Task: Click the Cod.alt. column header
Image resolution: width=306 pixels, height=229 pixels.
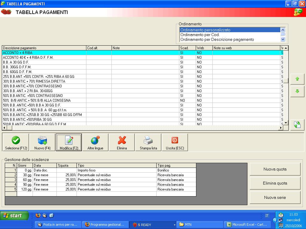Action: click(99, 48)
